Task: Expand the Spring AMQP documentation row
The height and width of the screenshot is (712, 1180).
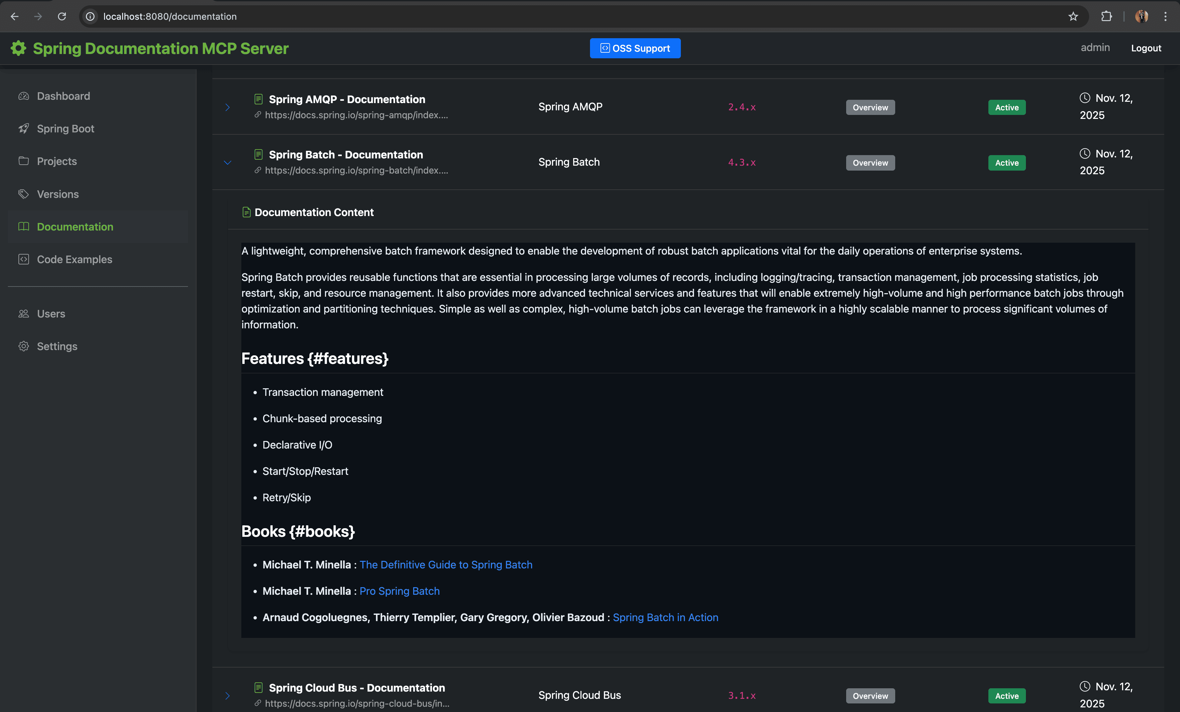Action: pos(228,107)
